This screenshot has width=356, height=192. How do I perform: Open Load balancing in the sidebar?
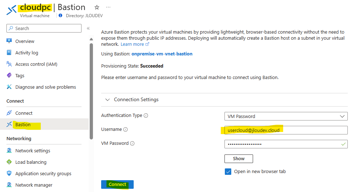click(31, 162)
